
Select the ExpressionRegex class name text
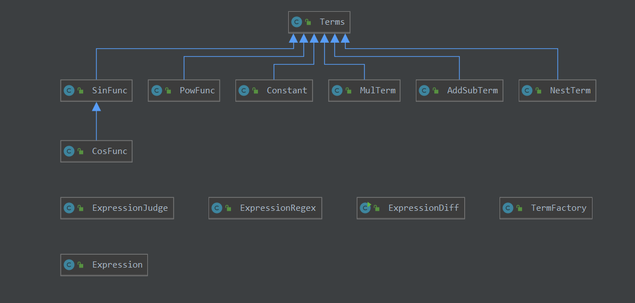(x=278, y=208)
